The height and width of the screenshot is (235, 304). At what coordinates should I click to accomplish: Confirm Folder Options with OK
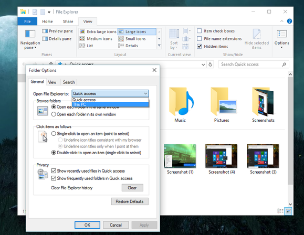click(x=87, y=225)
